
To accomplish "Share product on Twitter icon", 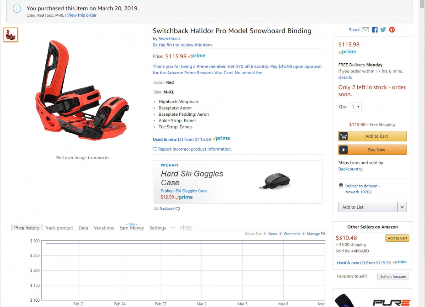I will 383,30.
